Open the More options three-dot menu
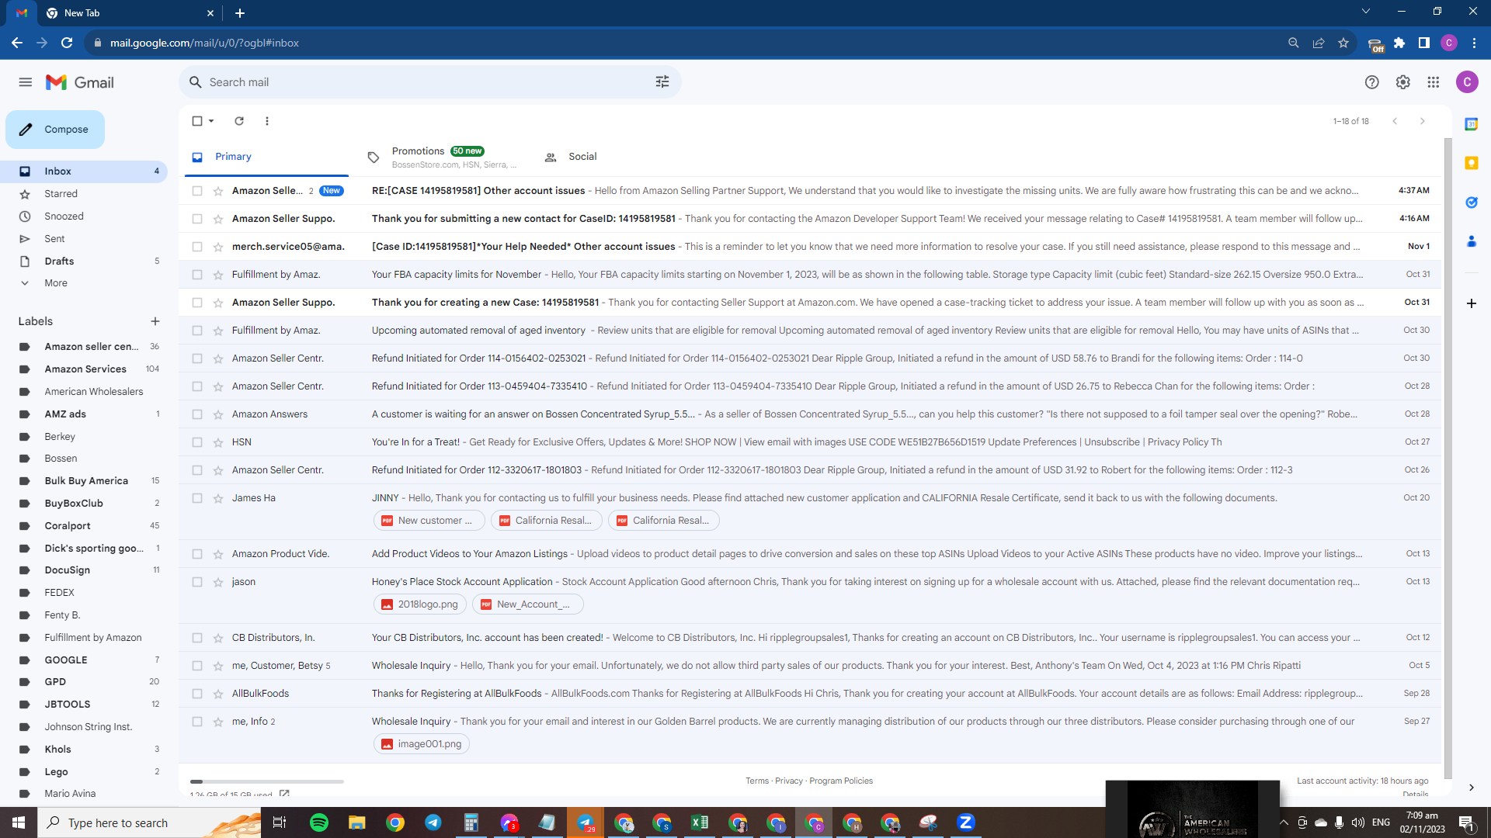Image resolution: width=1491 pixels, height=838 pixels. (x=267, y=121)
